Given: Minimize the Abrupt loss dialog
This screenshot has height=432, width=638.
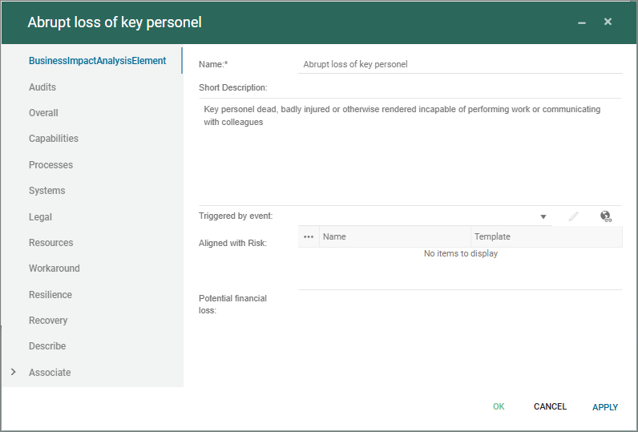Looking at the screenshot, I should [582, 22].
